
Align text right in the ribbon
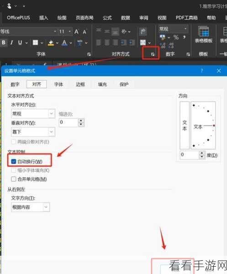tap(116, 42)
